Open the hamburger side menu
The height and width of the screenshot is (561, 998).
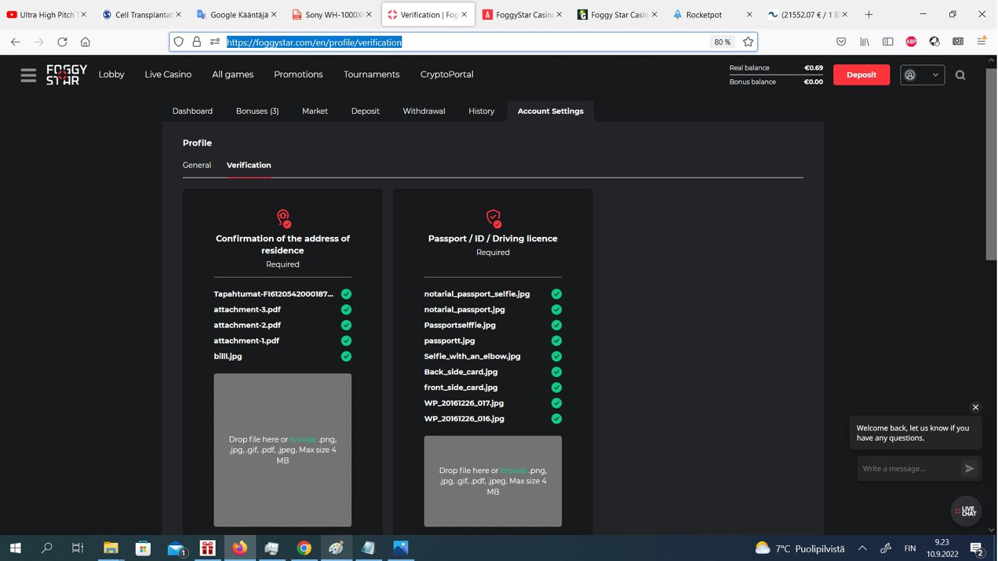click(x=28, y=75)
